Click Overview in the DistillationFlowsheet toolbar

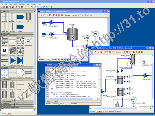(x=119, y=52)
